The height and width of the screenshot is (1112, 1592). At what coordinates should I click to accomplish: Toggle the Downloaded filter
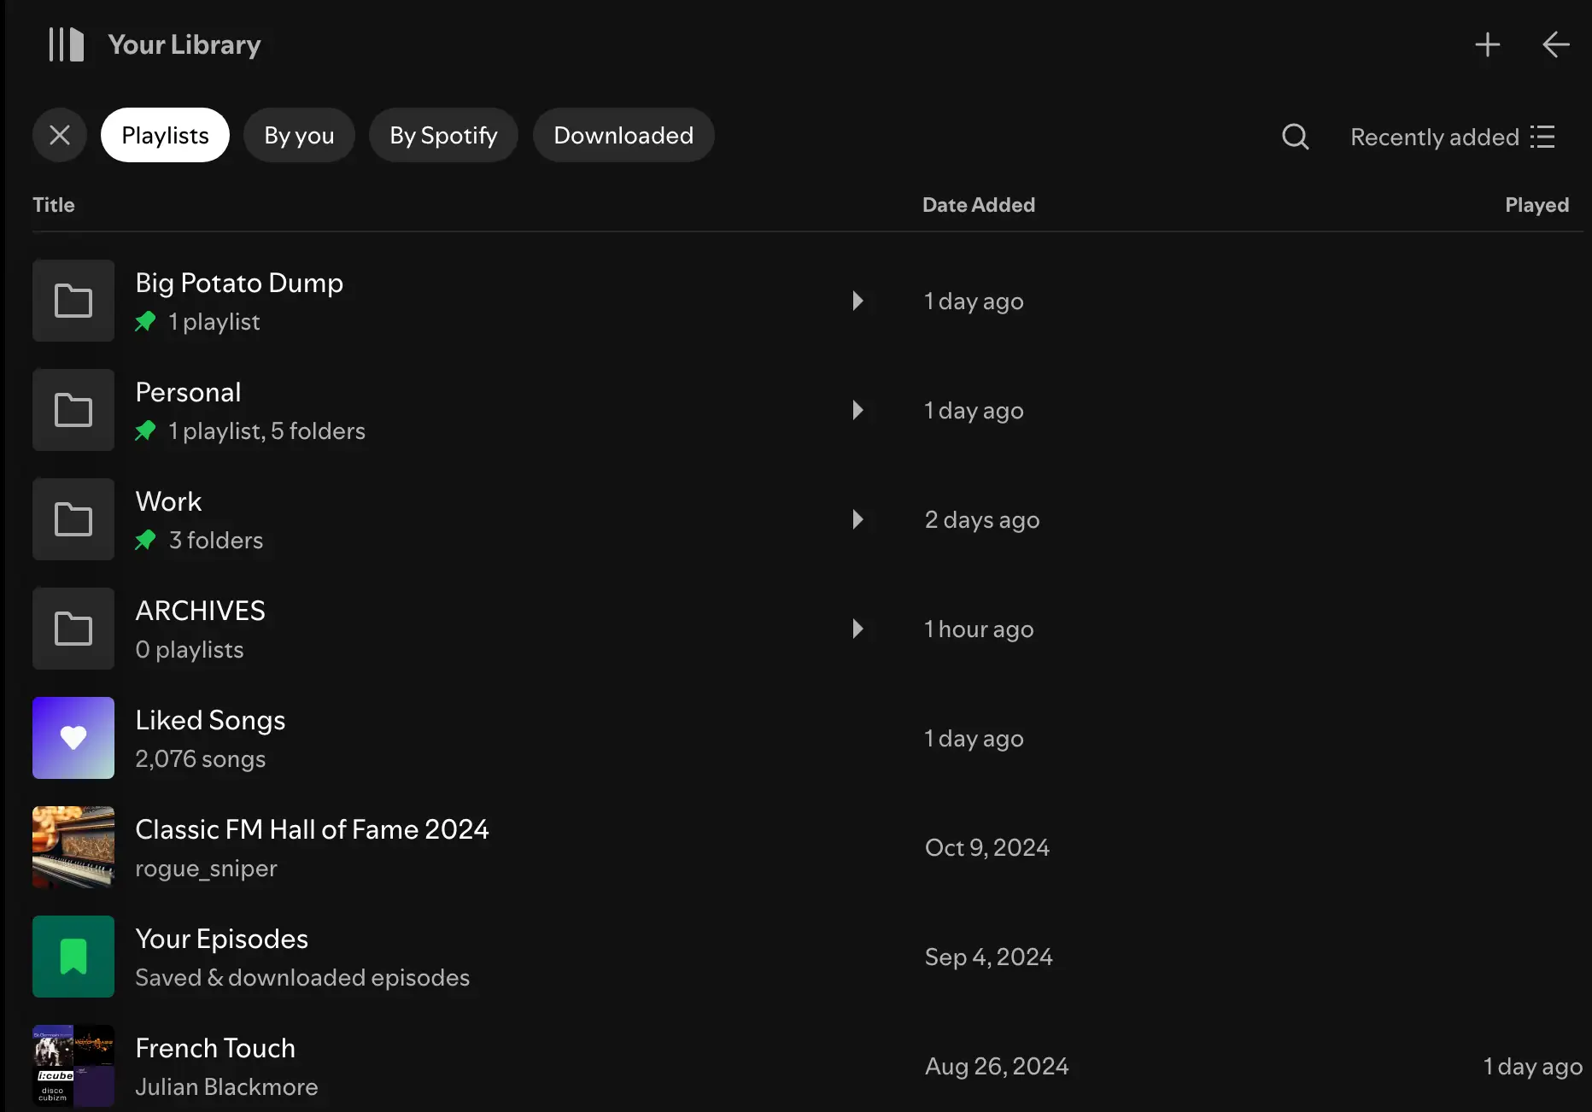623,135
